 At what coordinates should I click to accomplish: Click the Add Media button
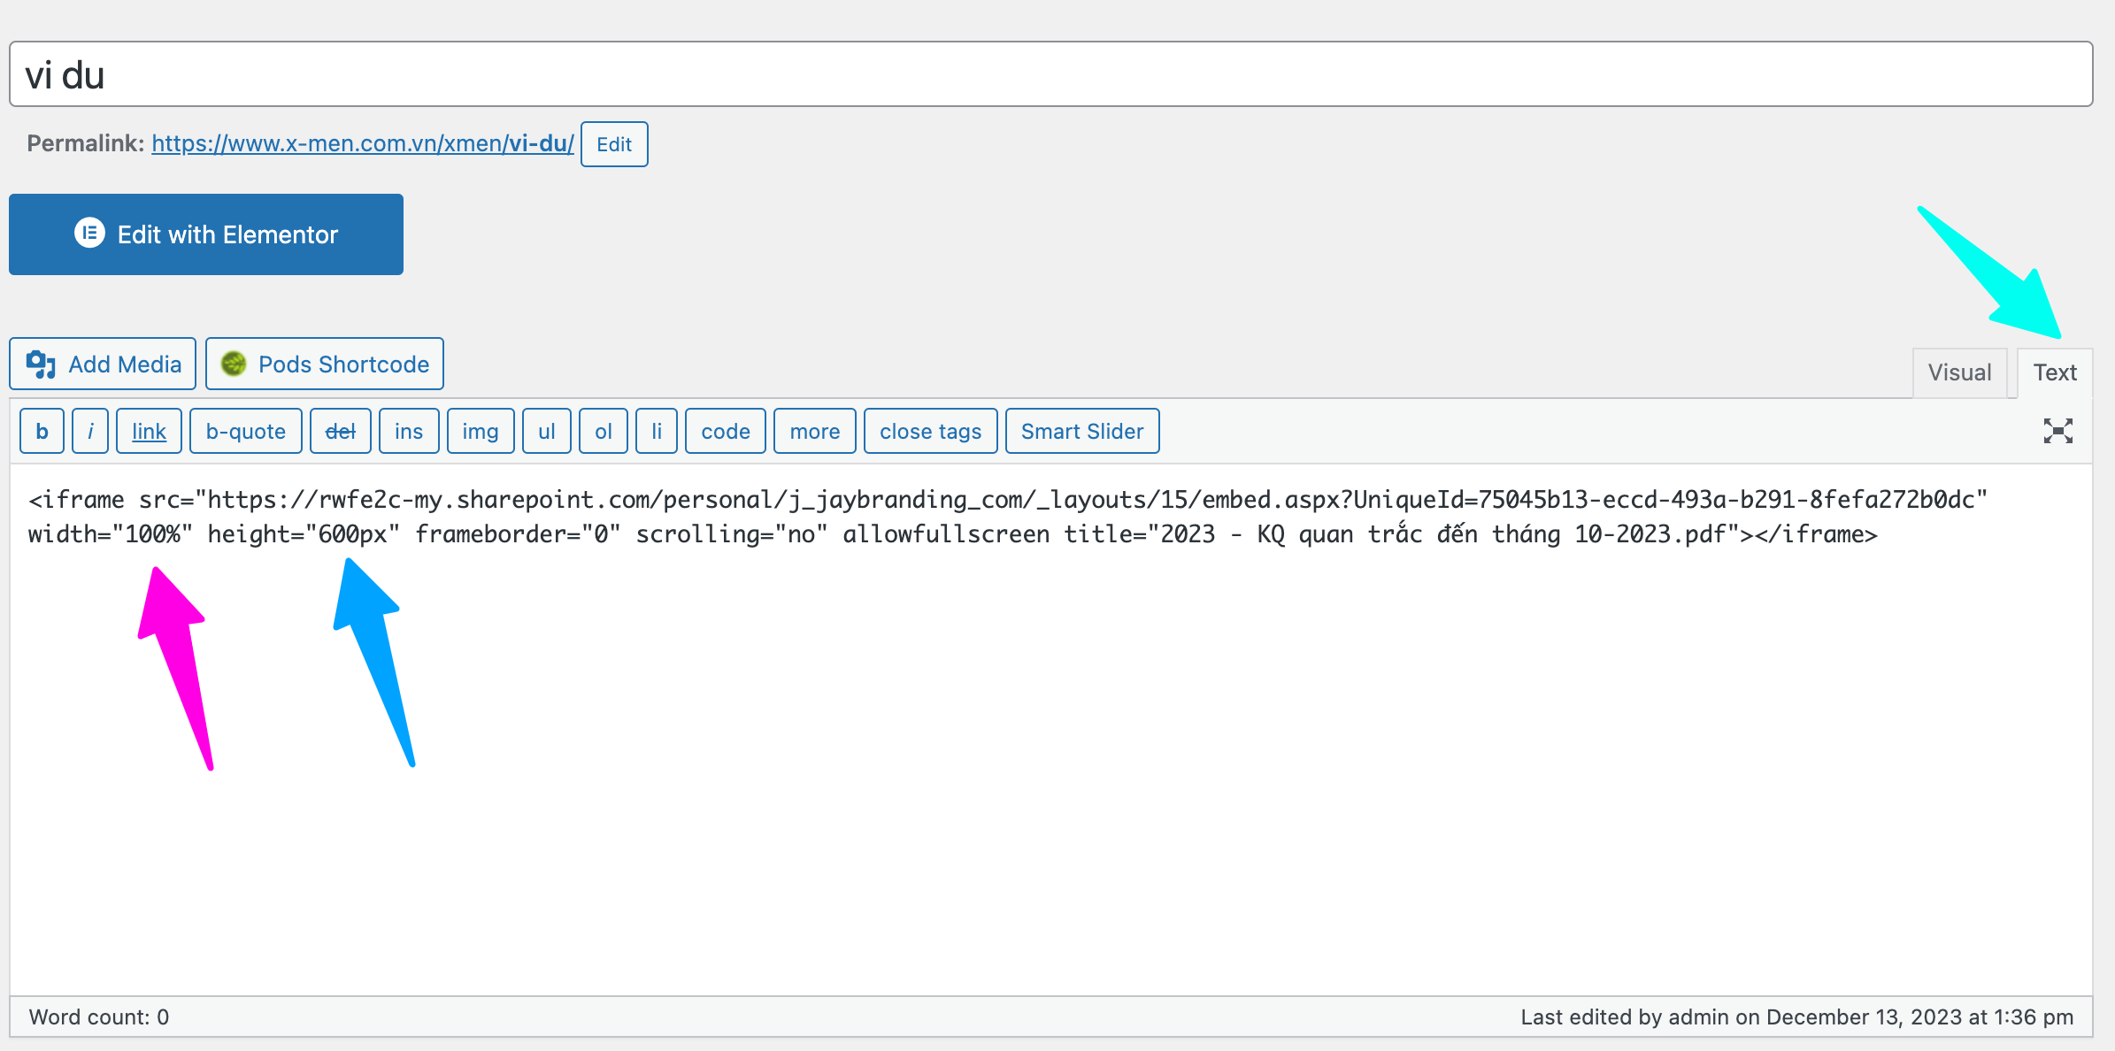[103, 364]
